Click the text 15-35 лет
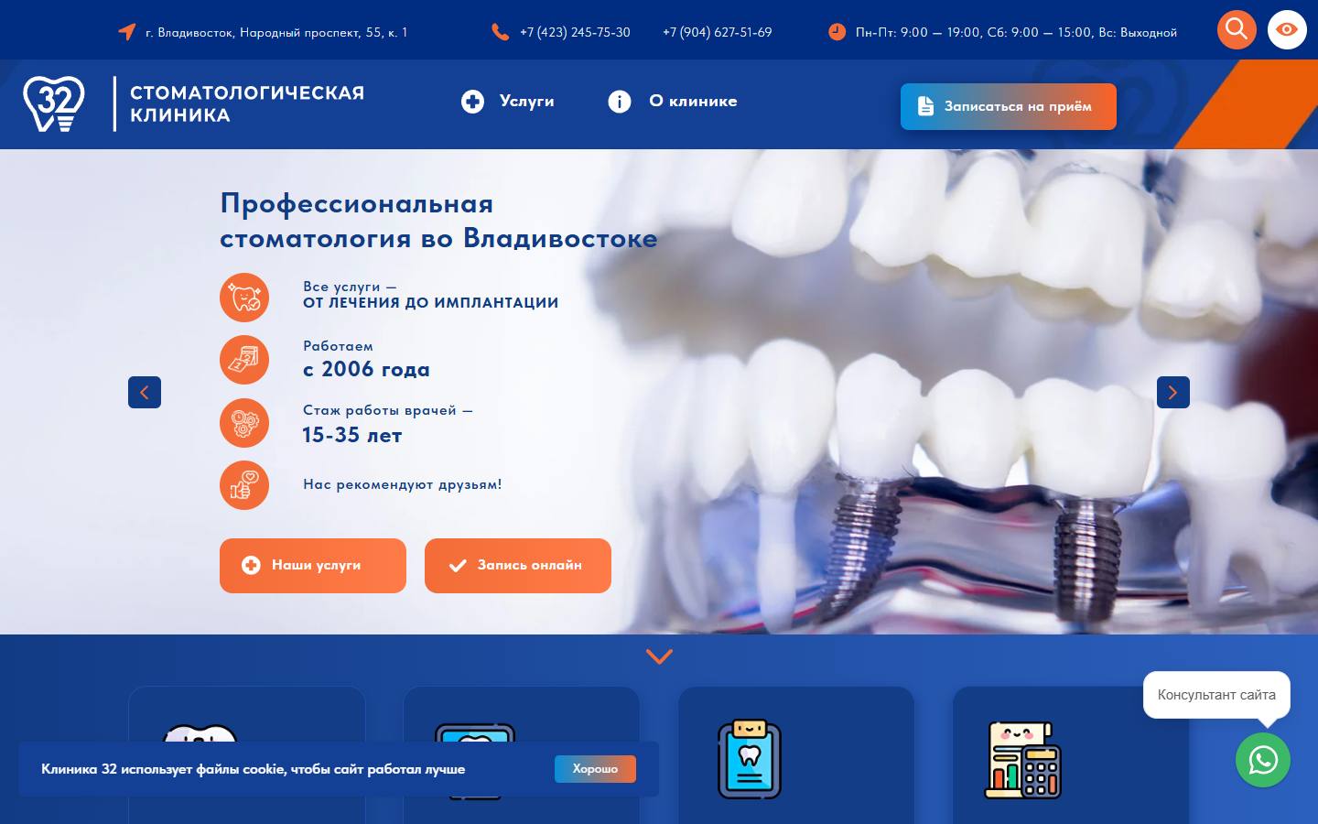Screen dimensions: 1318x824 click(x=352, y=436)
